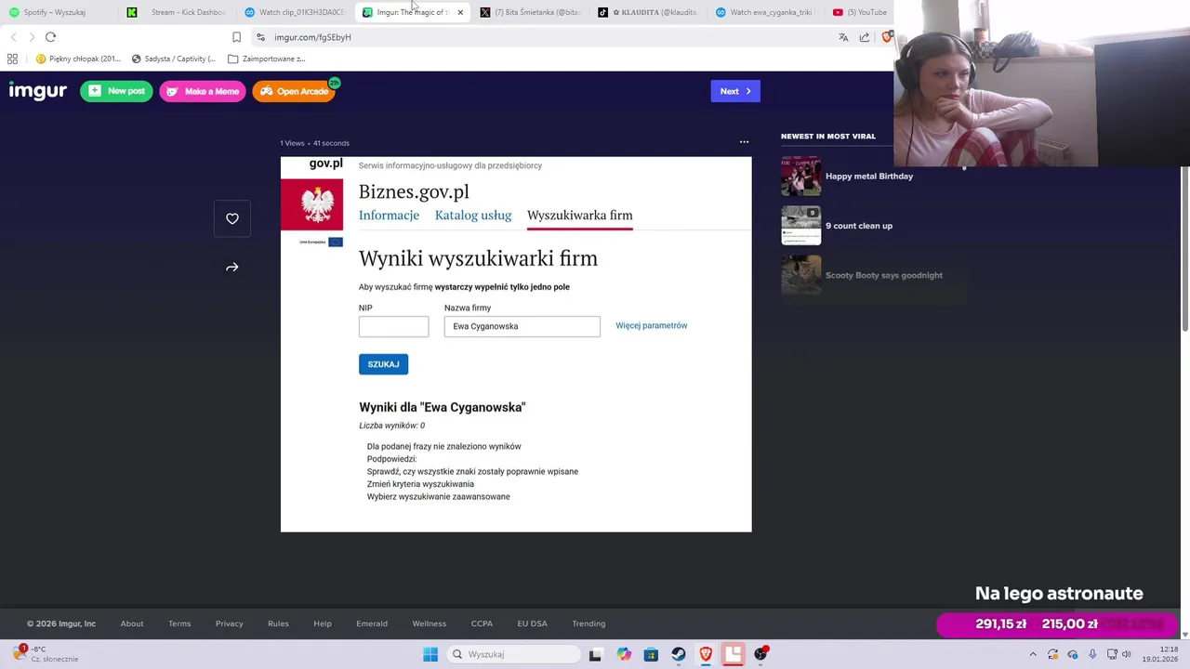Open Copilot from taskbar
1190x669 pixels.
click(x=624, y=654)
